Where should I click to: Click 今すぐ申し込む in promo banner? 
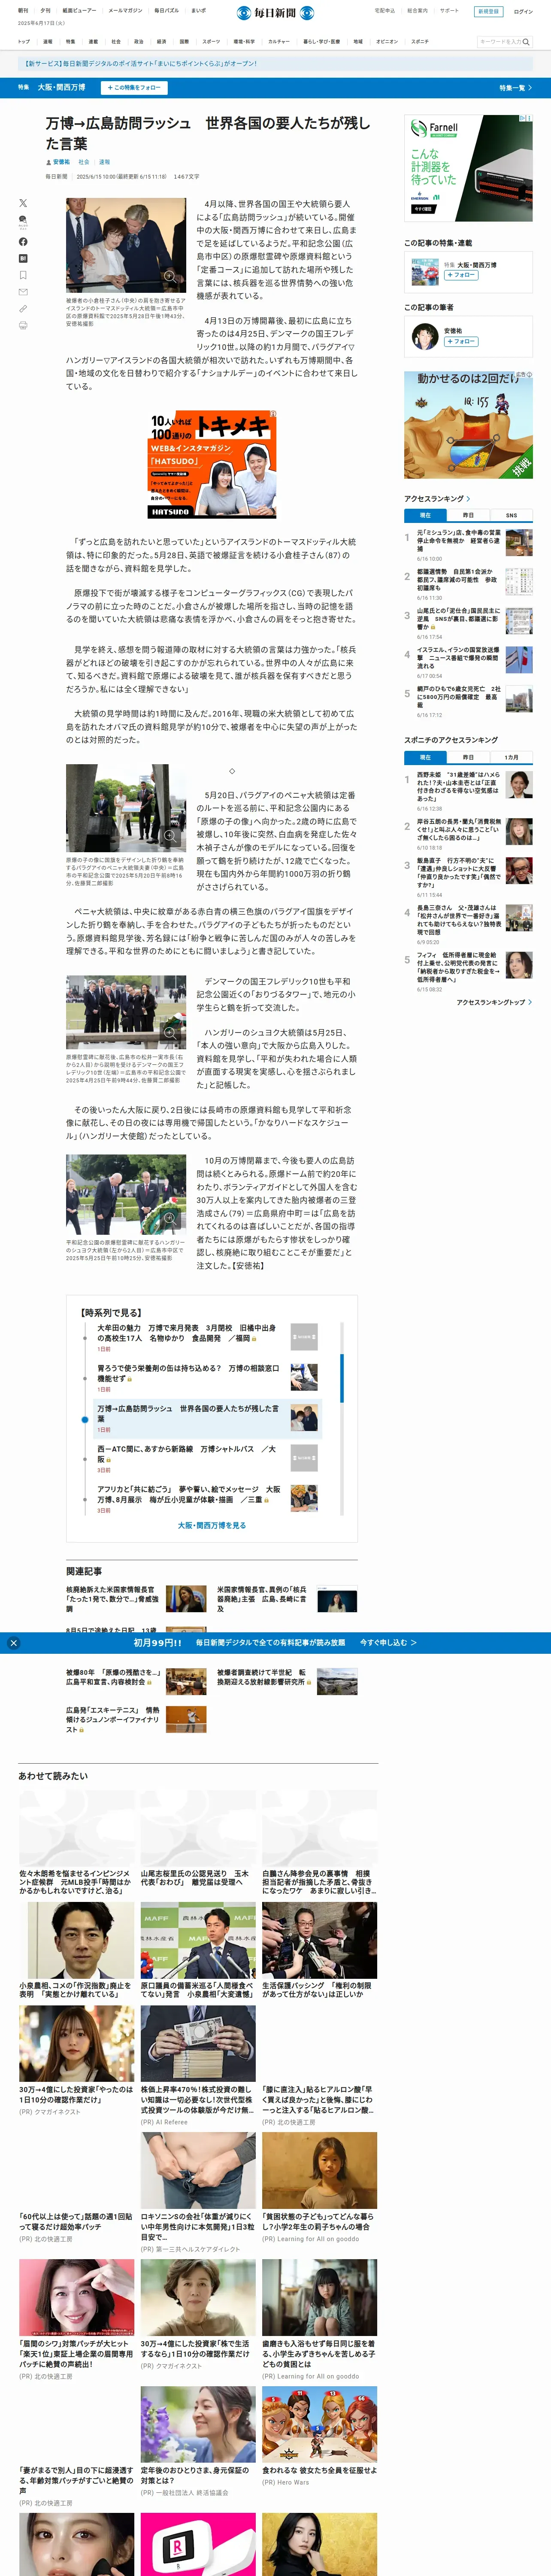click(388, 1643)
